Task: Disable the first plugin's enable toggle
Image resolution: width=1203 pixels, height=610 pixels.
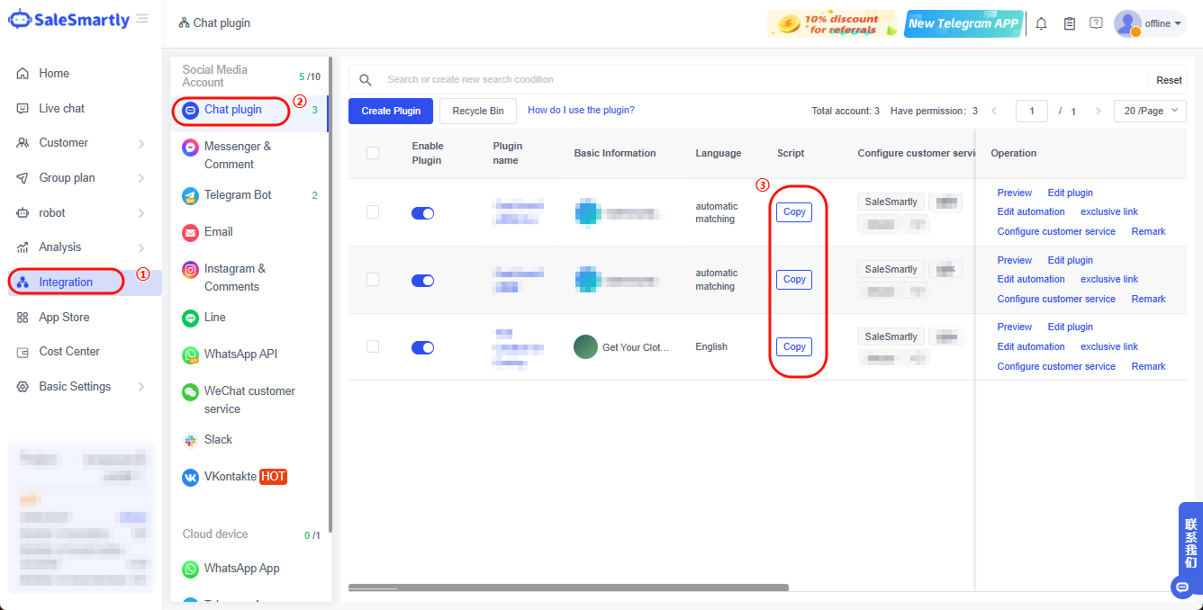Action: 422,213
